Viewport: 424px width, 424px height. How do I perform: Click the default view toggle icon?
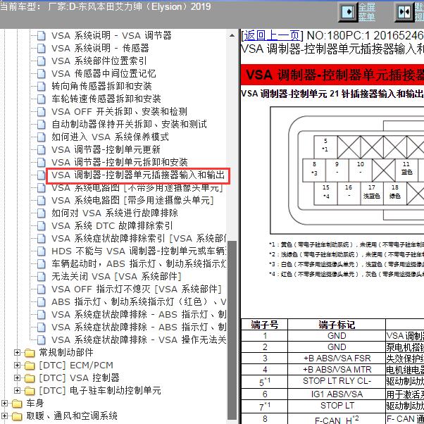coord(404,12)
